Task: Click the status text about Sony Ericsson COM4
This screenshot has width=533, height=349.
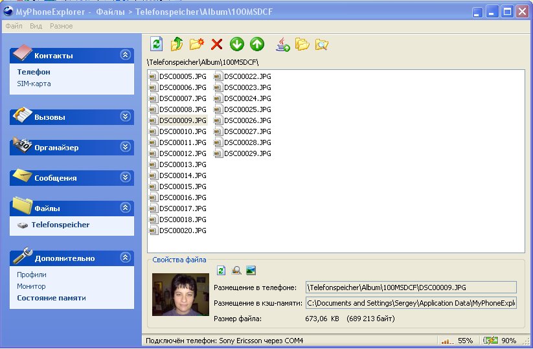Action: pos(224,341)
